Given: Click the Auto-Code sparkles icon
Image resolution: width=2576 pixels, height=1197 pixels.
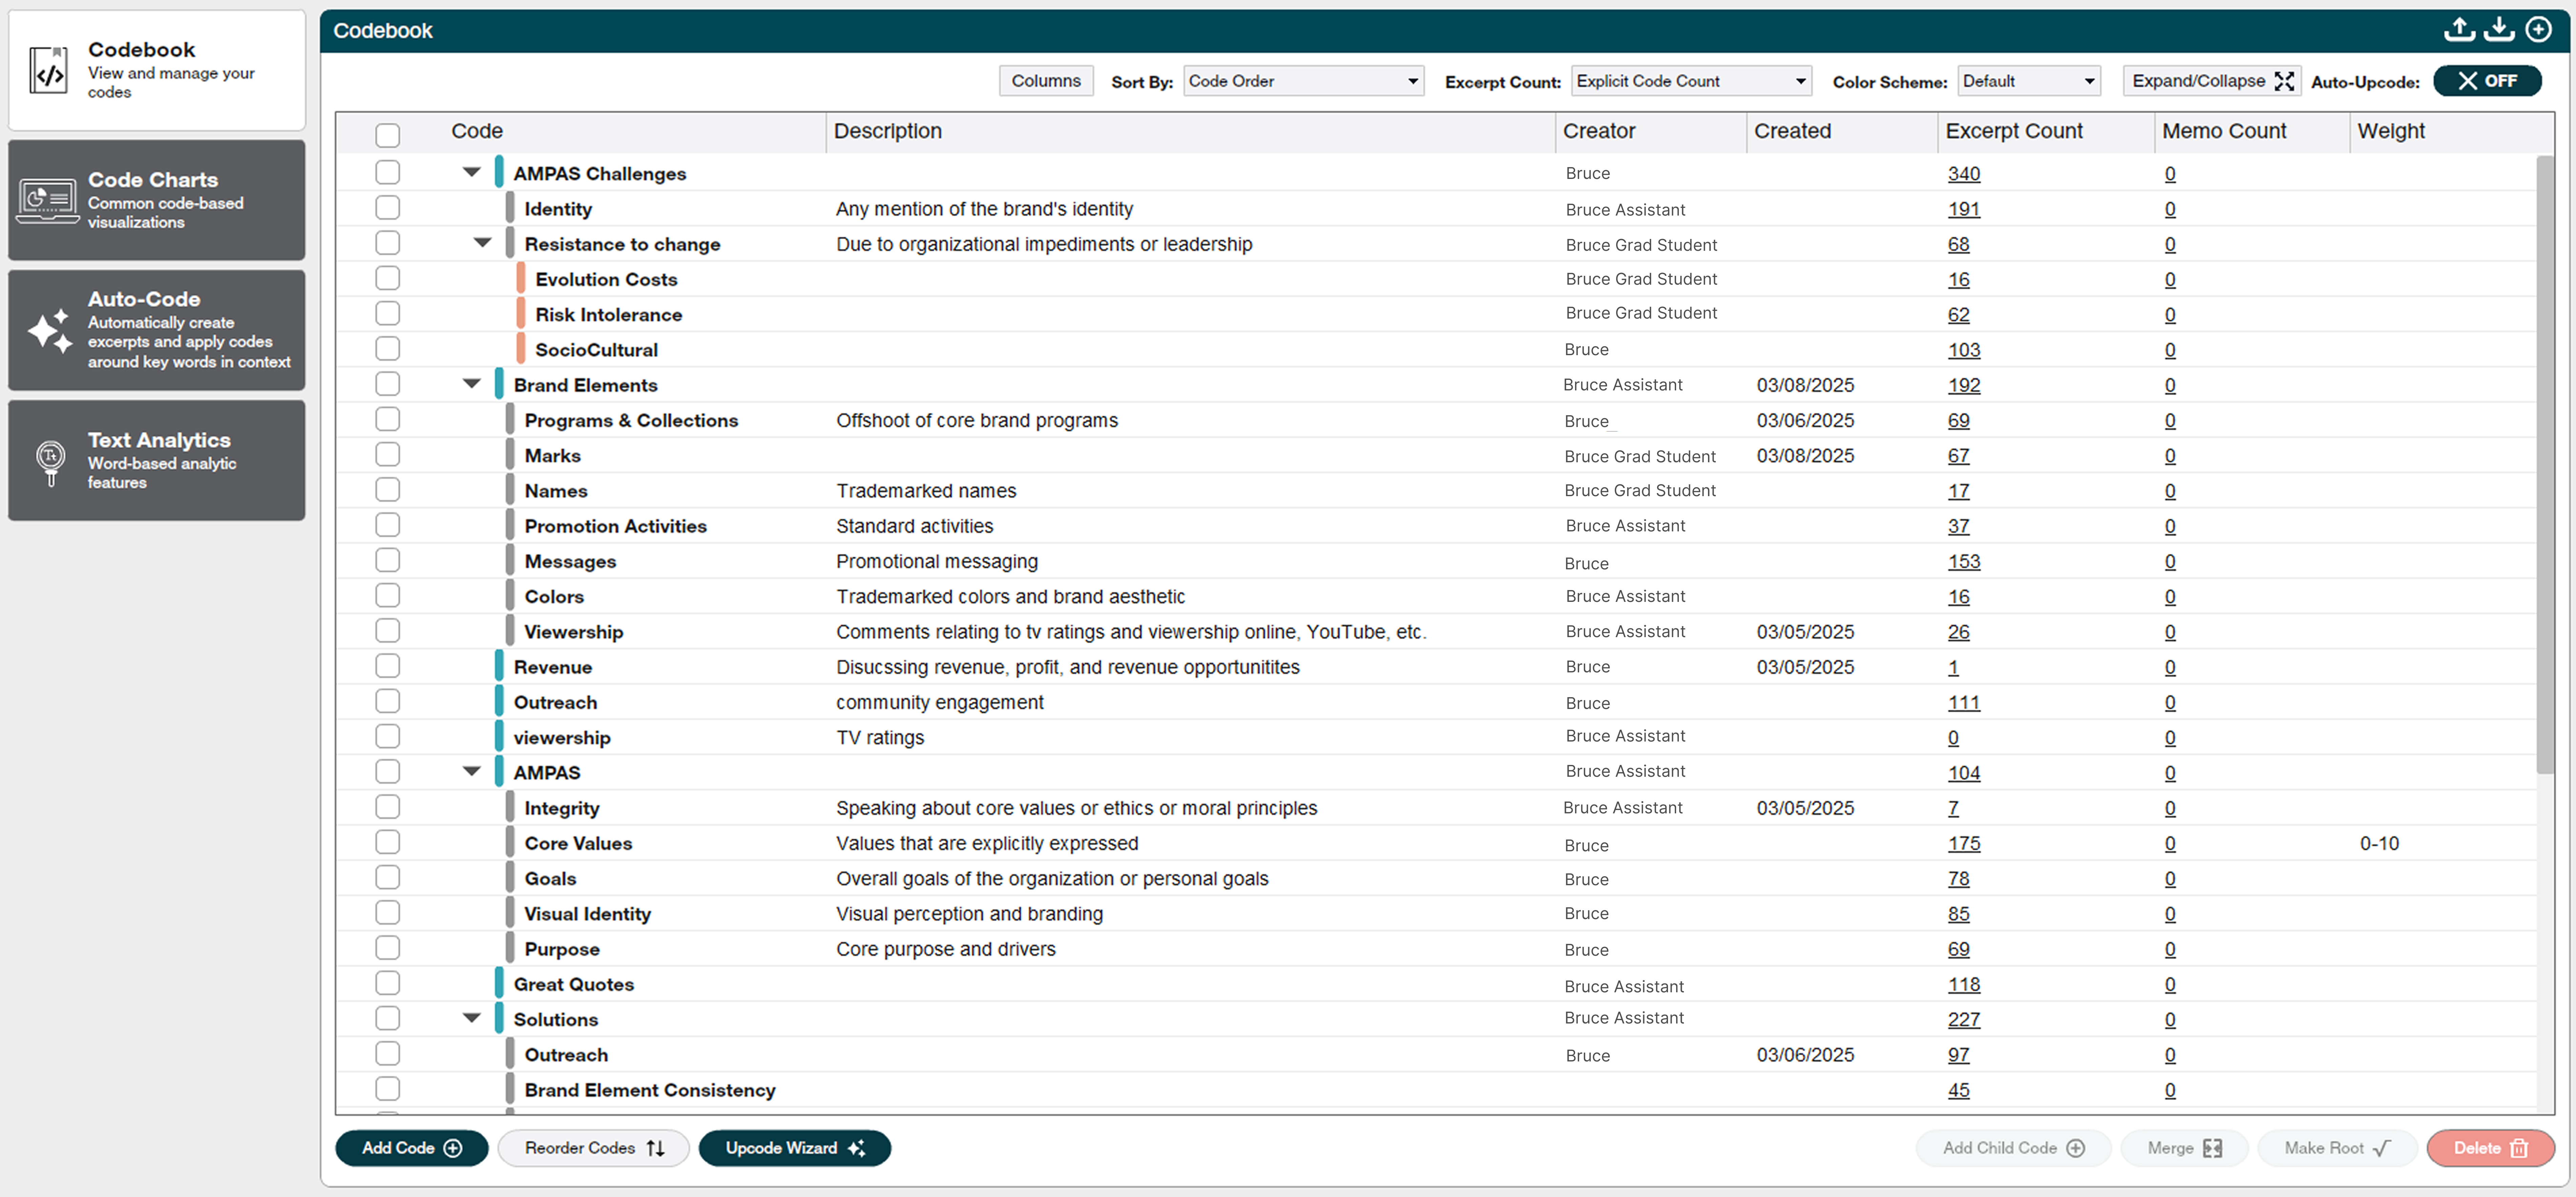Looking at the screenshot, I should tap(50, 331).
